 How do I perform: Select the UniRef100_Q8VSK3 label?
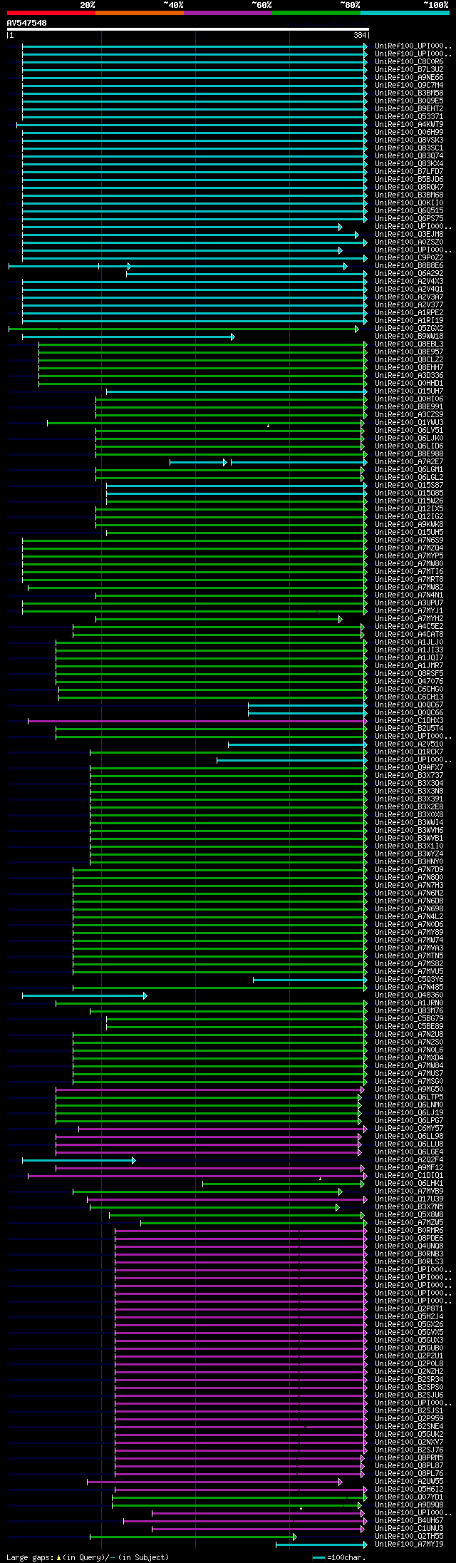[x=409, y=140]
